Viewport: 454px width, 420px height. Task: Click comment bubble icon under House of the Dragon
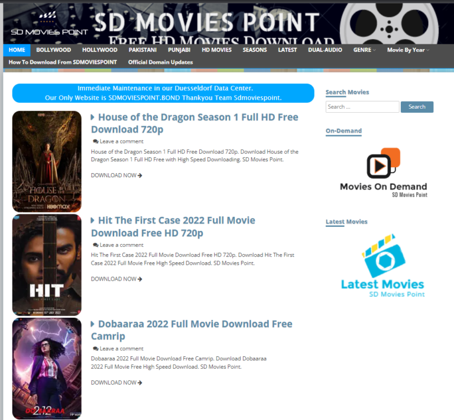tap(96, 141)
